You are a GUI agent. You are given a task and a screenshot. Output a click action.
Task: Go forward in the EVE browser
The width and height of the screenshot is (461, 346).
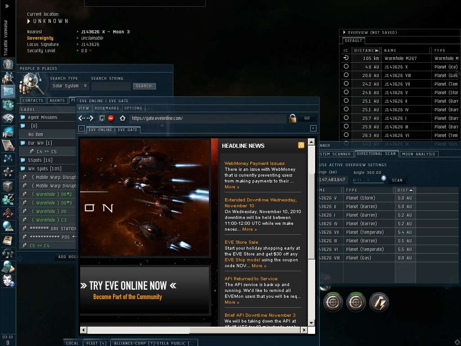90,118
